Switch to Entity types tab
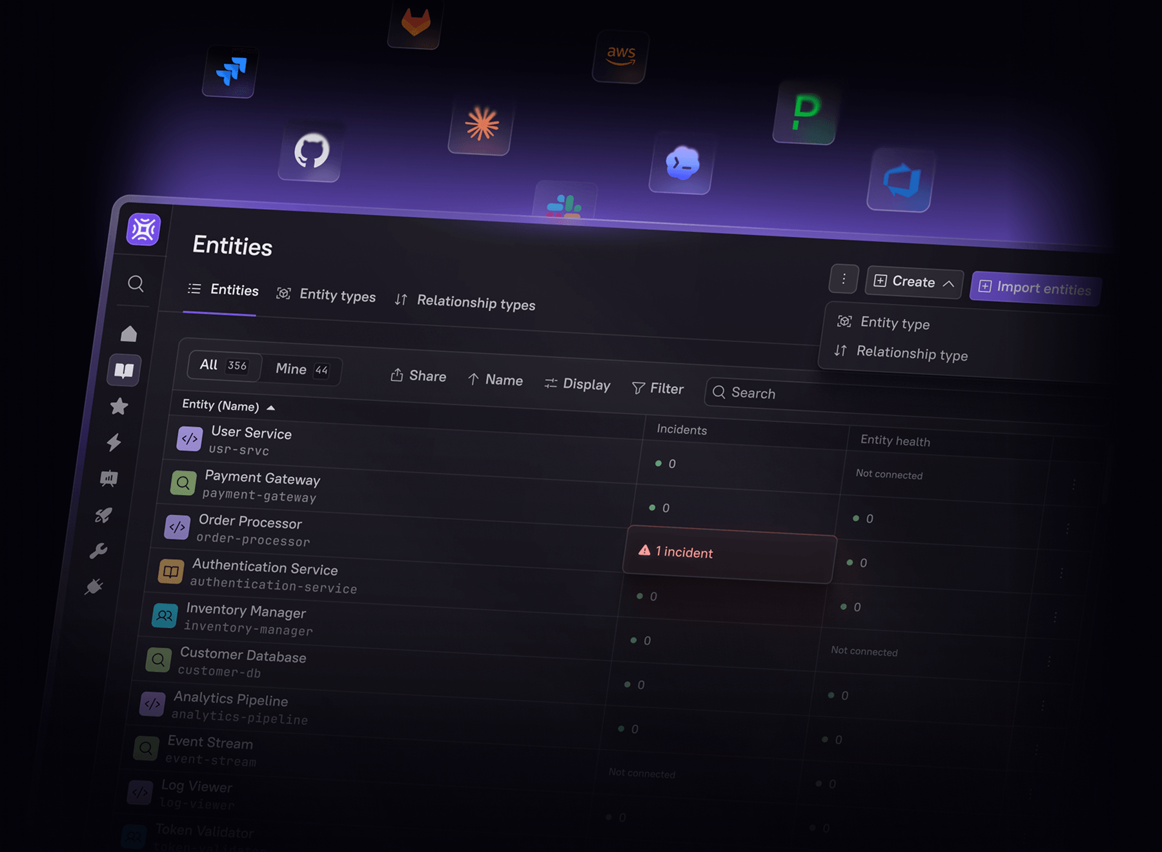Screen dimensions: 1162x852 (326, 294)
